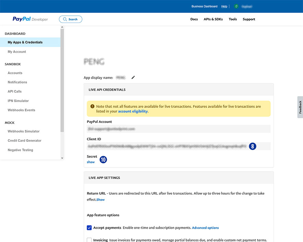Open Advanced options for Accept payments
303x242 pixels.
point(205,228)
